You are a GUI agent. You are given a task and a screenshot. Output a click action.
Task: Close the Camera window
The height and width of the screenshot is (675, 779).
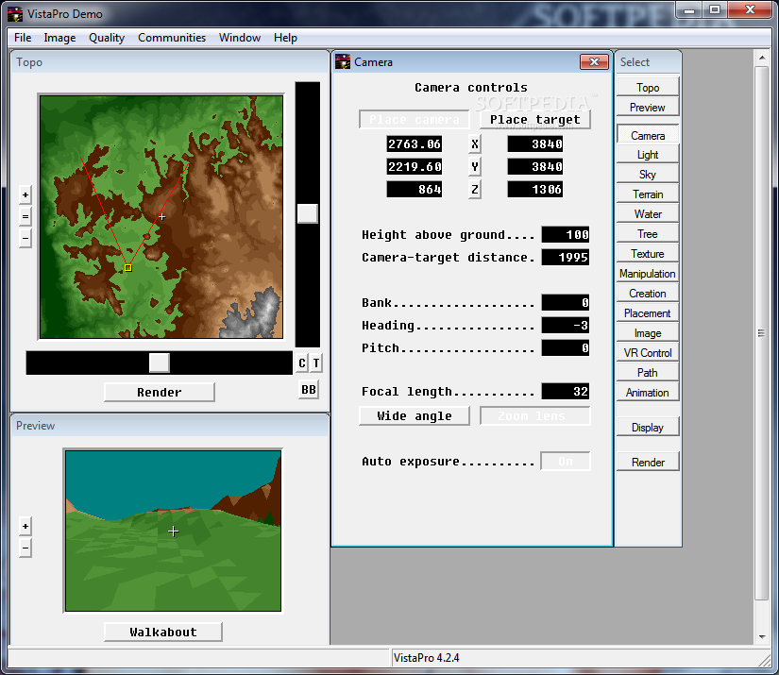[x=594, y=61]
